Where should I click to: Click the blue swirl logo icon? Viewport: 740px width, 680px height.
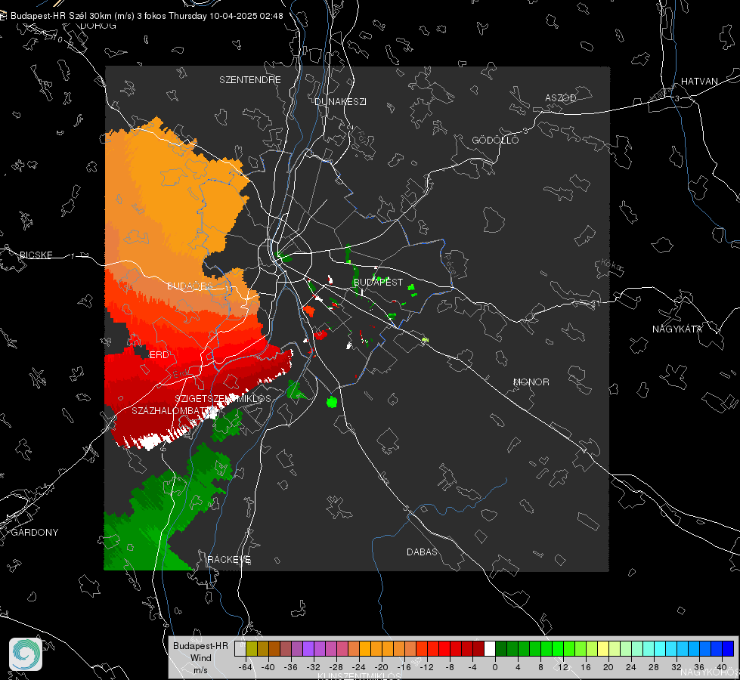(26, 654)
